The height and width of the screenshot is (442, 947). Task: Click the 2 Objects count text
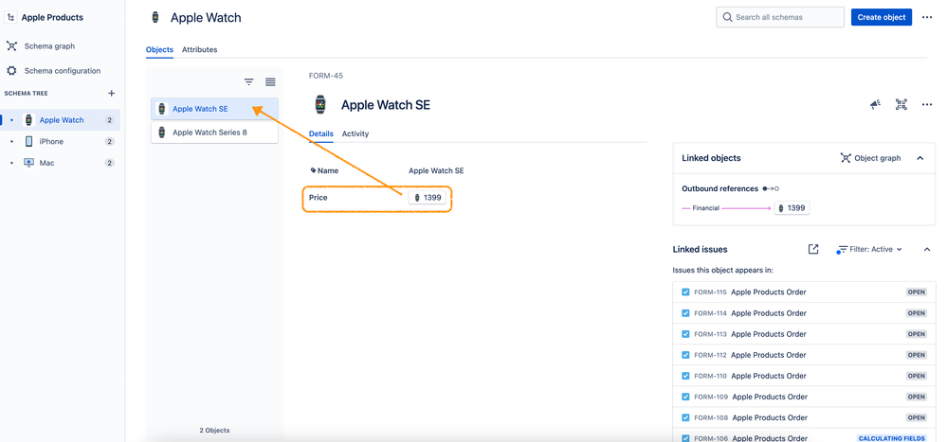point(214,431)
